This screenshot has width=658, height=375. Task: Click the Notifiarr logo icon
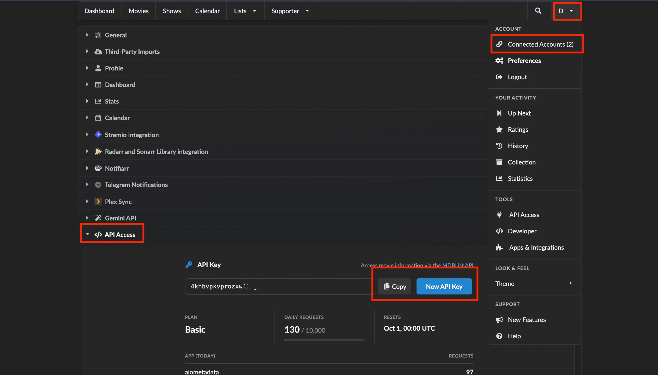[98, 168]
